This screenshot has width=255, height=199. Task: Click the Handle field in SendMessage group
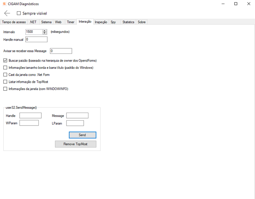[30, 116]
